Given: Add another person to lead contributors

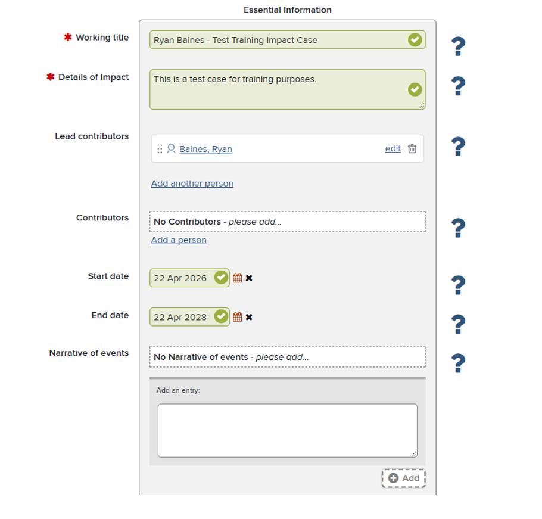Looking at the screenshot, I should (192, 184).
